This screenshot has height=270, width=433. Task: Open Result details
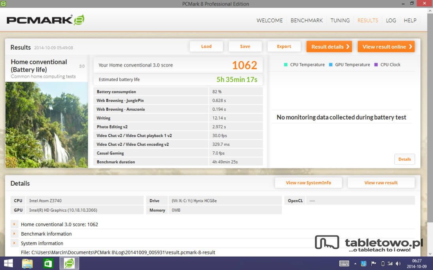(x=329, y=47)
